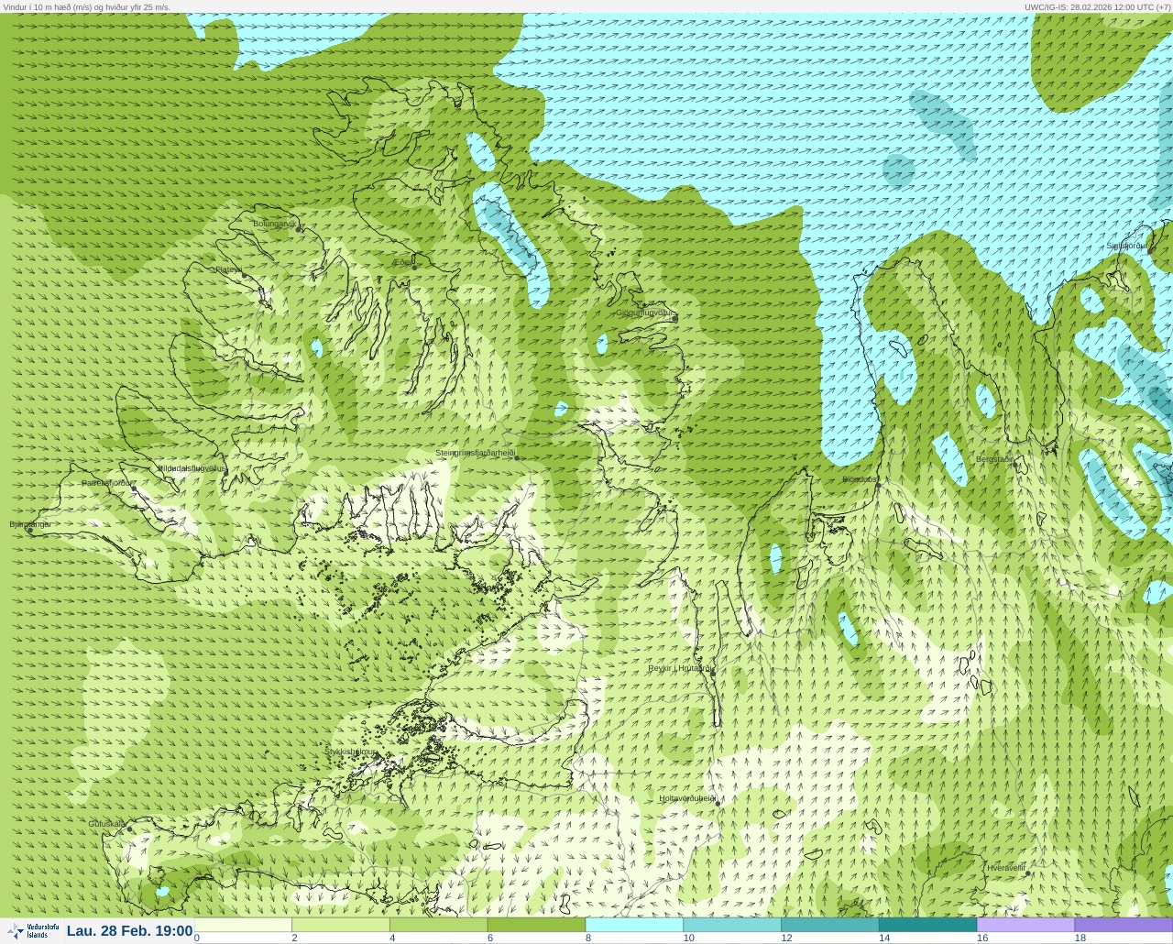Click the Steingrímsfjarðarheiði station label
Screen dimensions: 1173x944
475,453
